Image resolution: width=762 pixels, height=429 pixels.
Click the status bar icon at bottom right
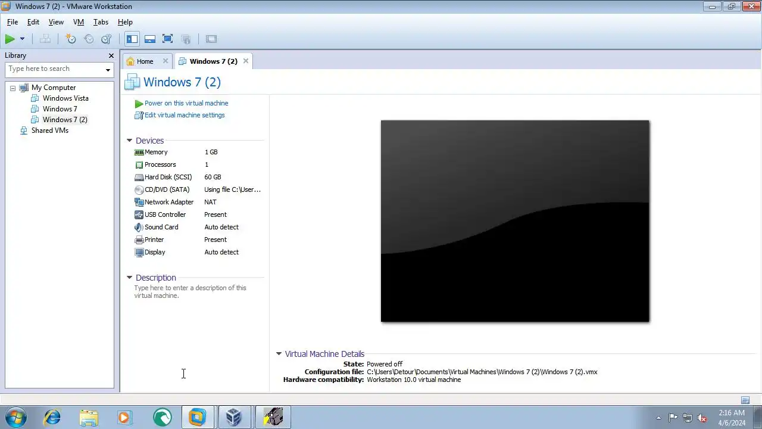point(745,400)
